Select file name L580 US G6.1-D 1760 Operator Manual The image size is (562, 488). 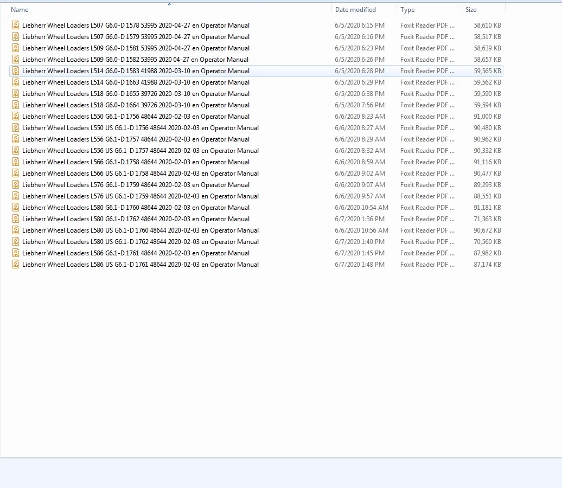pos(140,230)
